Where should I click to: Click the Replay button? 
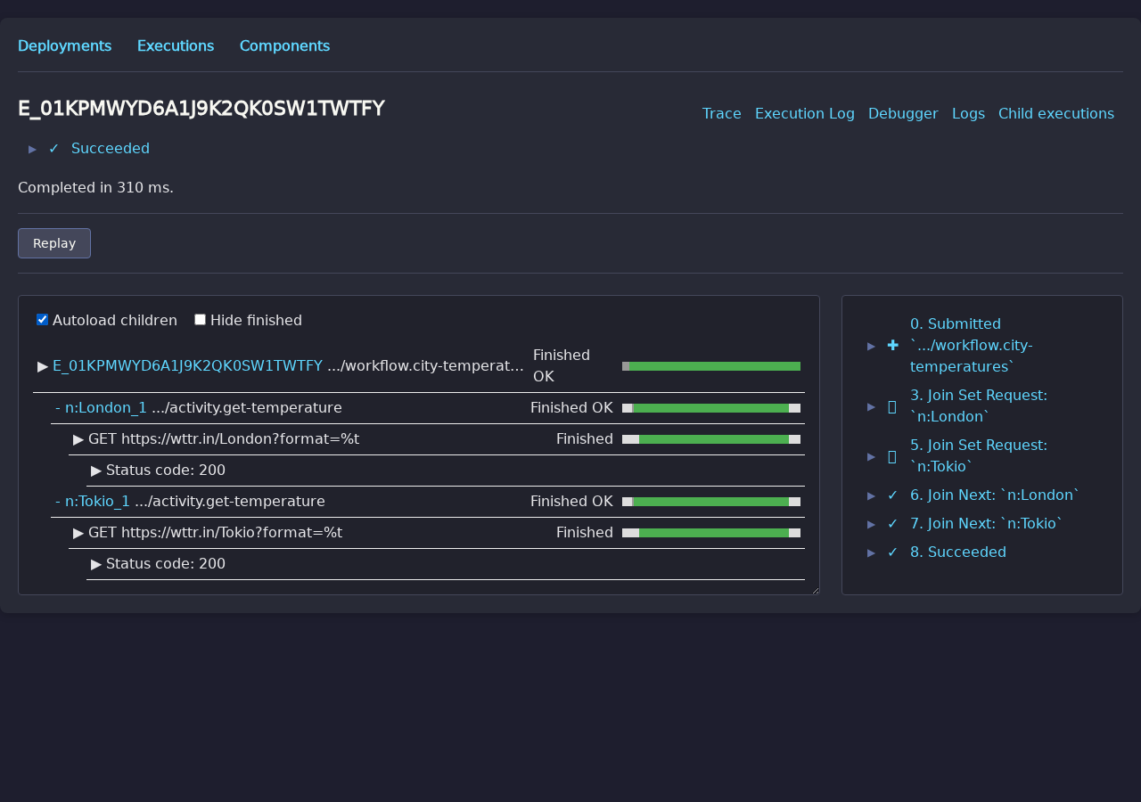tap(54, 243)
